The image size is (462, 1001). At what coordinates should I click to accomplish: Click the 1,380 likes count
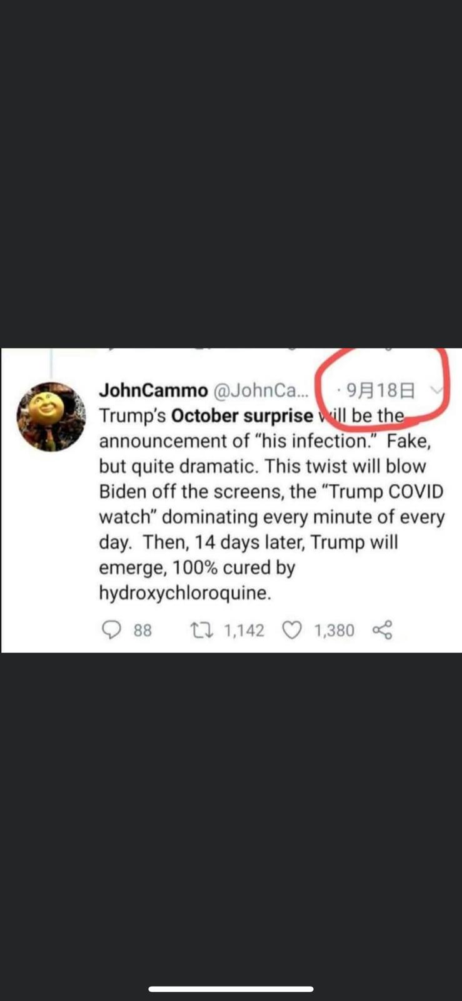tap(334, 630)
